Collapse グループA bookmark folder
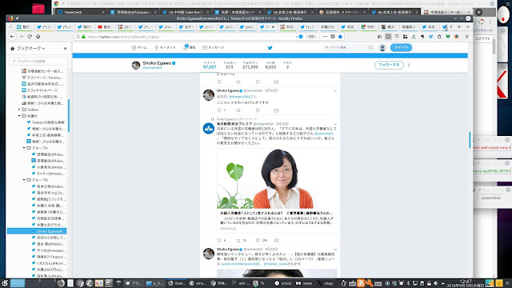Image resolution: width=512 pixels, height=288 pixels. click(x=24, y=148)
